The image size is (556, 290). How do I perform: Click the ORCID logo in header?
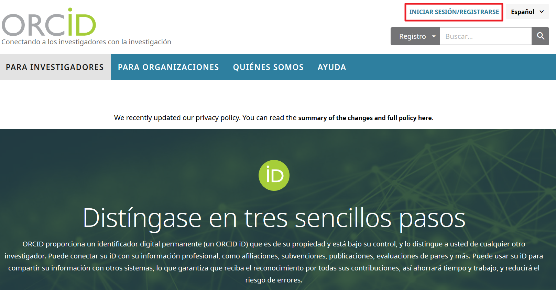(x=49, y=22)
